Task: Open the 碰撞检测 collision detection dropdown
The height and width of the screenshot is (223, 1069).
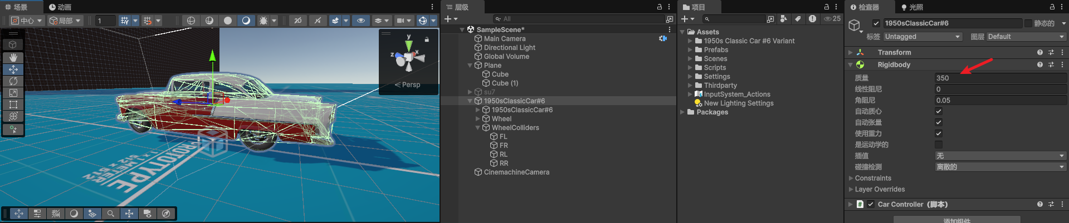Action: pos(1000,167)
